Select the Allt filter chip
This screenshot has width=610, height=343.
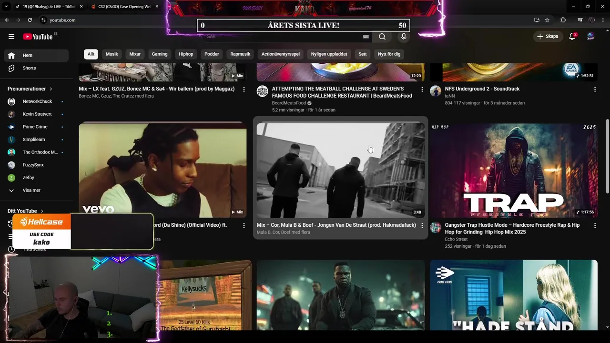(x=91, y=54)
